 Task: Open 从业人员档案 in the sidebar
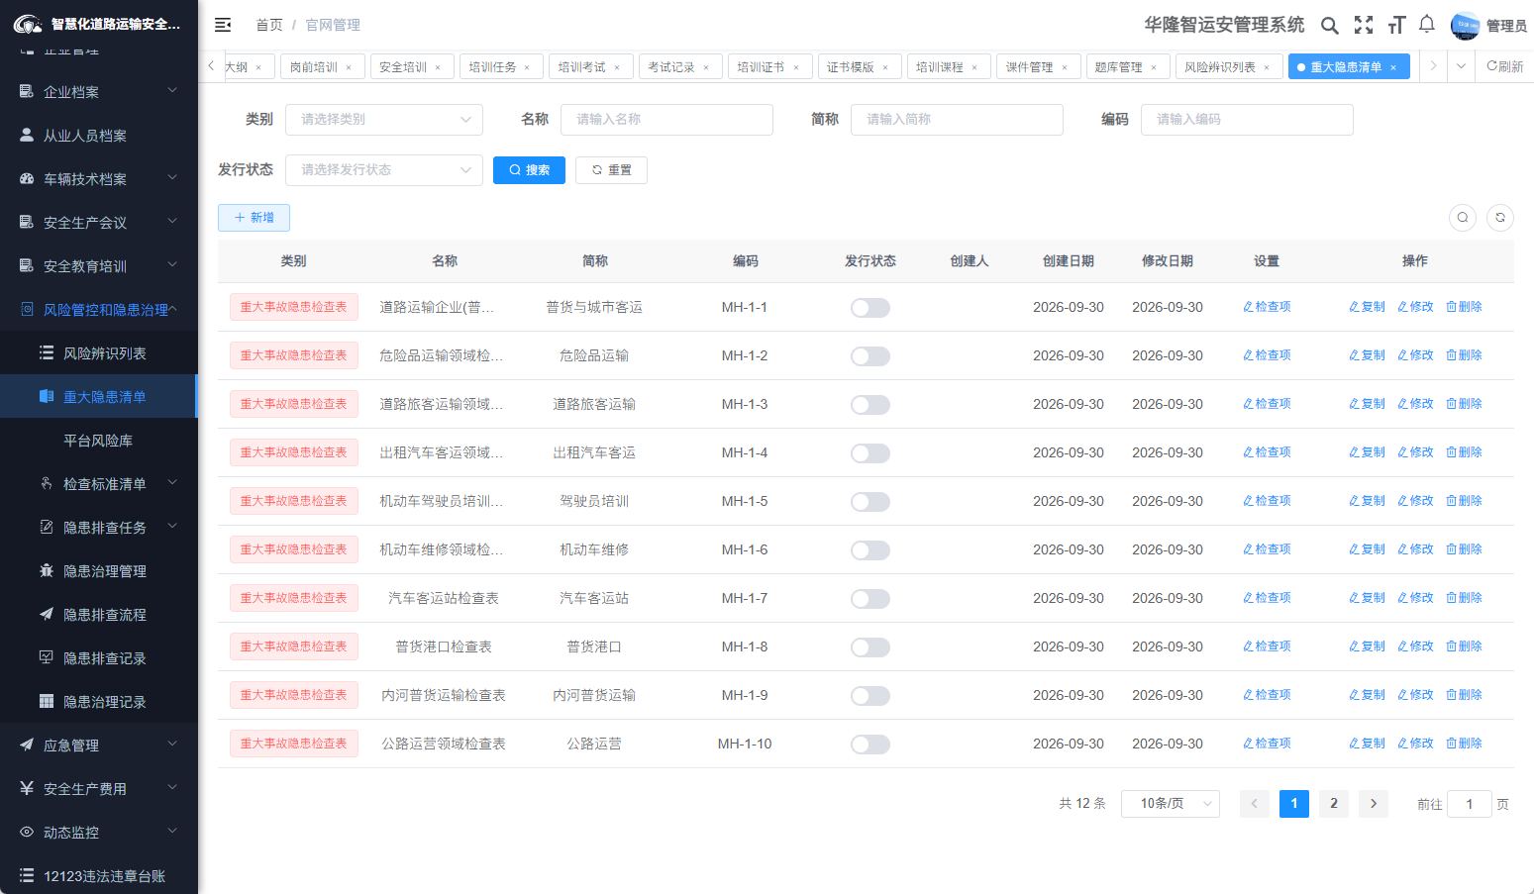[99, 136]
